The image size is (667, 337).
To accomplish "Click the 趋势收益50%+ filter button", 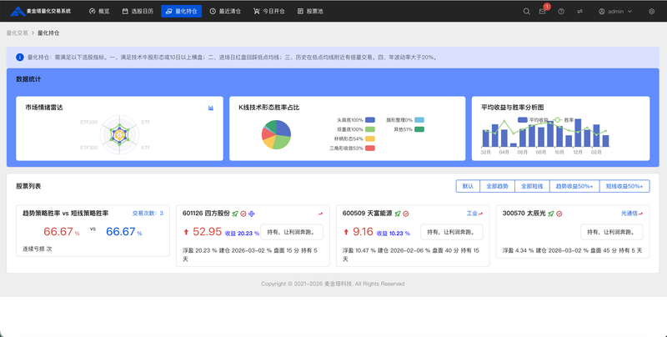I will point(572,187).
